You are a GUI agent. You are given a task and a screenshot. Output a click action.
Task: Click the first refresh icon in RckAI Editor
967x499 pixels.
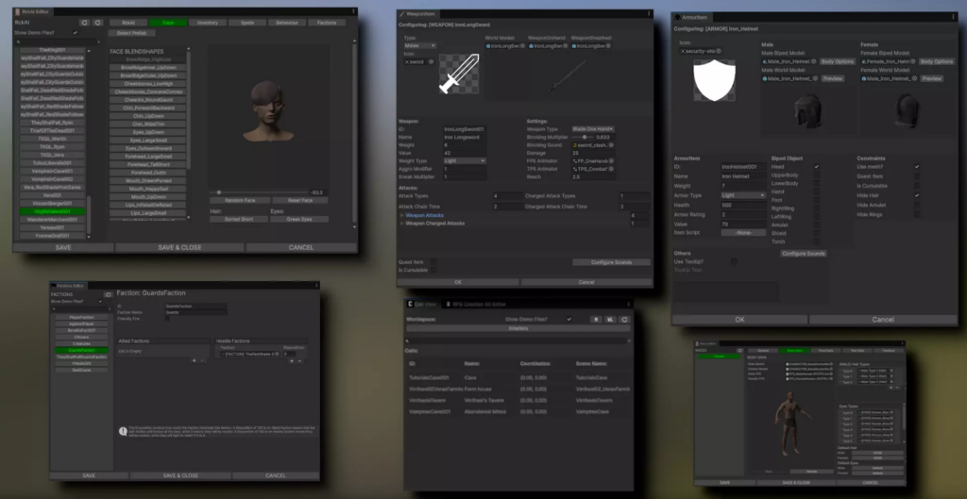[84, 22]
